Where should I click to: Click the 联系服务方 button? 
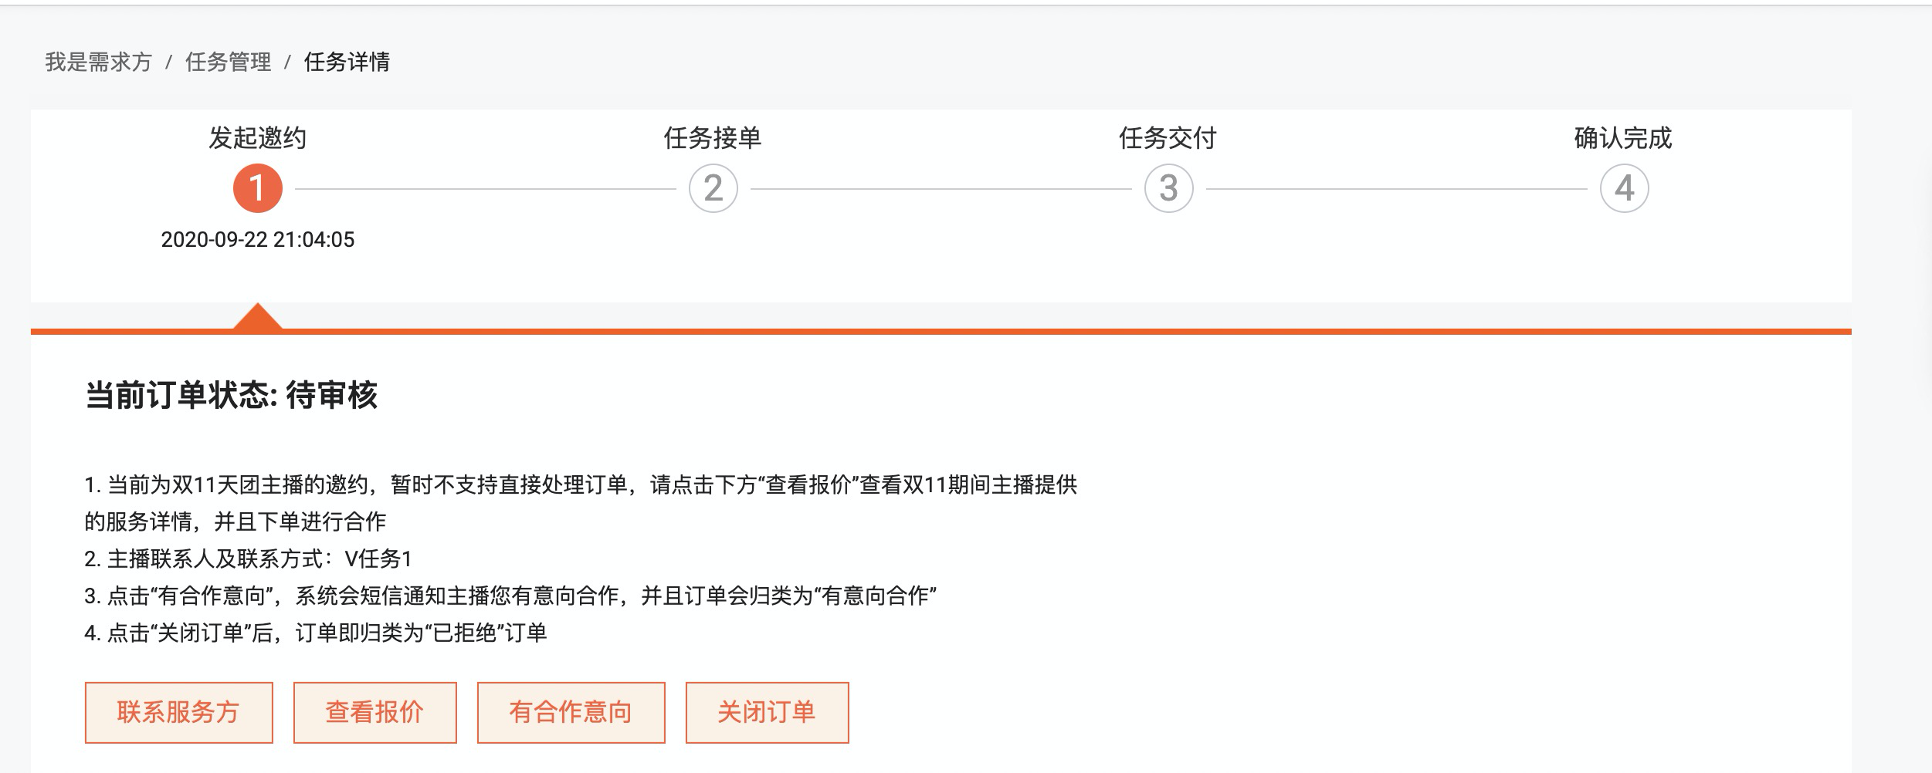[179, 712]
